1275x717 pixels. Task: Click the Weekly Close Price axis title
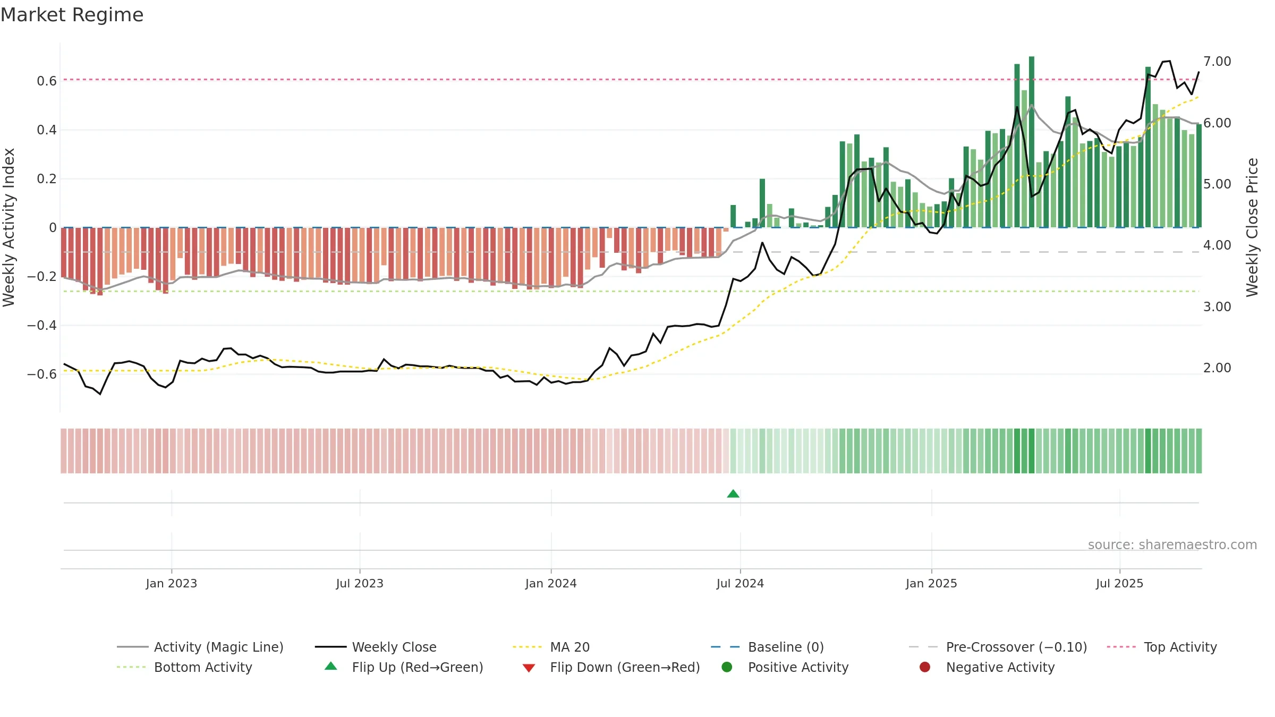click(1252, 227)
